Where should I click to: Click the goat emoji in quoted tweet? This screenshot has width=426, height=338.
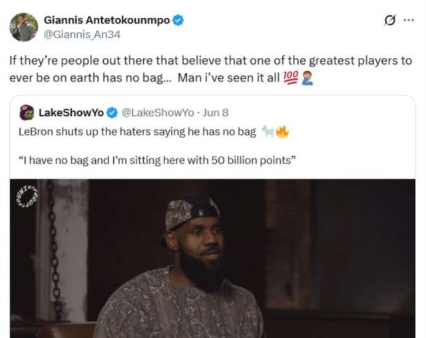pyautogui.click(x=268, y=131)
